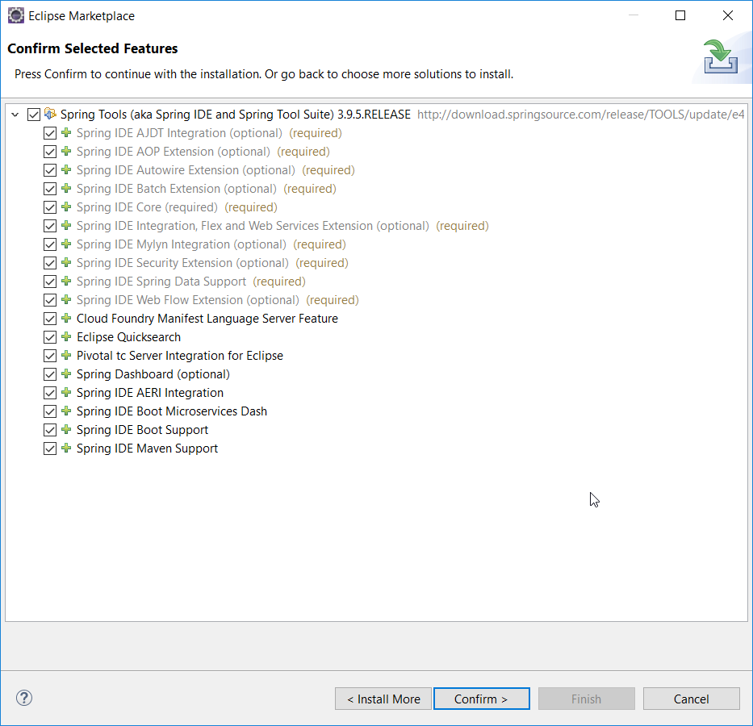Uncheck the Eclipse Quicksearch checkbox
The image size is (753, 726).
click(x=50, y=337)
